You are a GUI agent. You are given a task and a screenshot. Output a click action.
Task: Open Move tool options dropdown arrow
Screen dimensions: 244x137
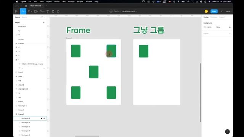coord(25,11)
